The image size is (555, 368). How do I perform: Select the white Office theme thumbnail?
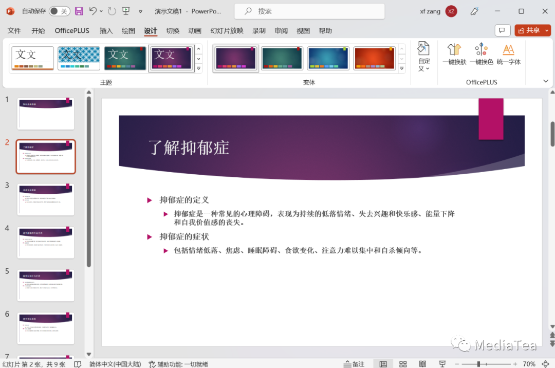pyautogui.click(x=32, y=58)
